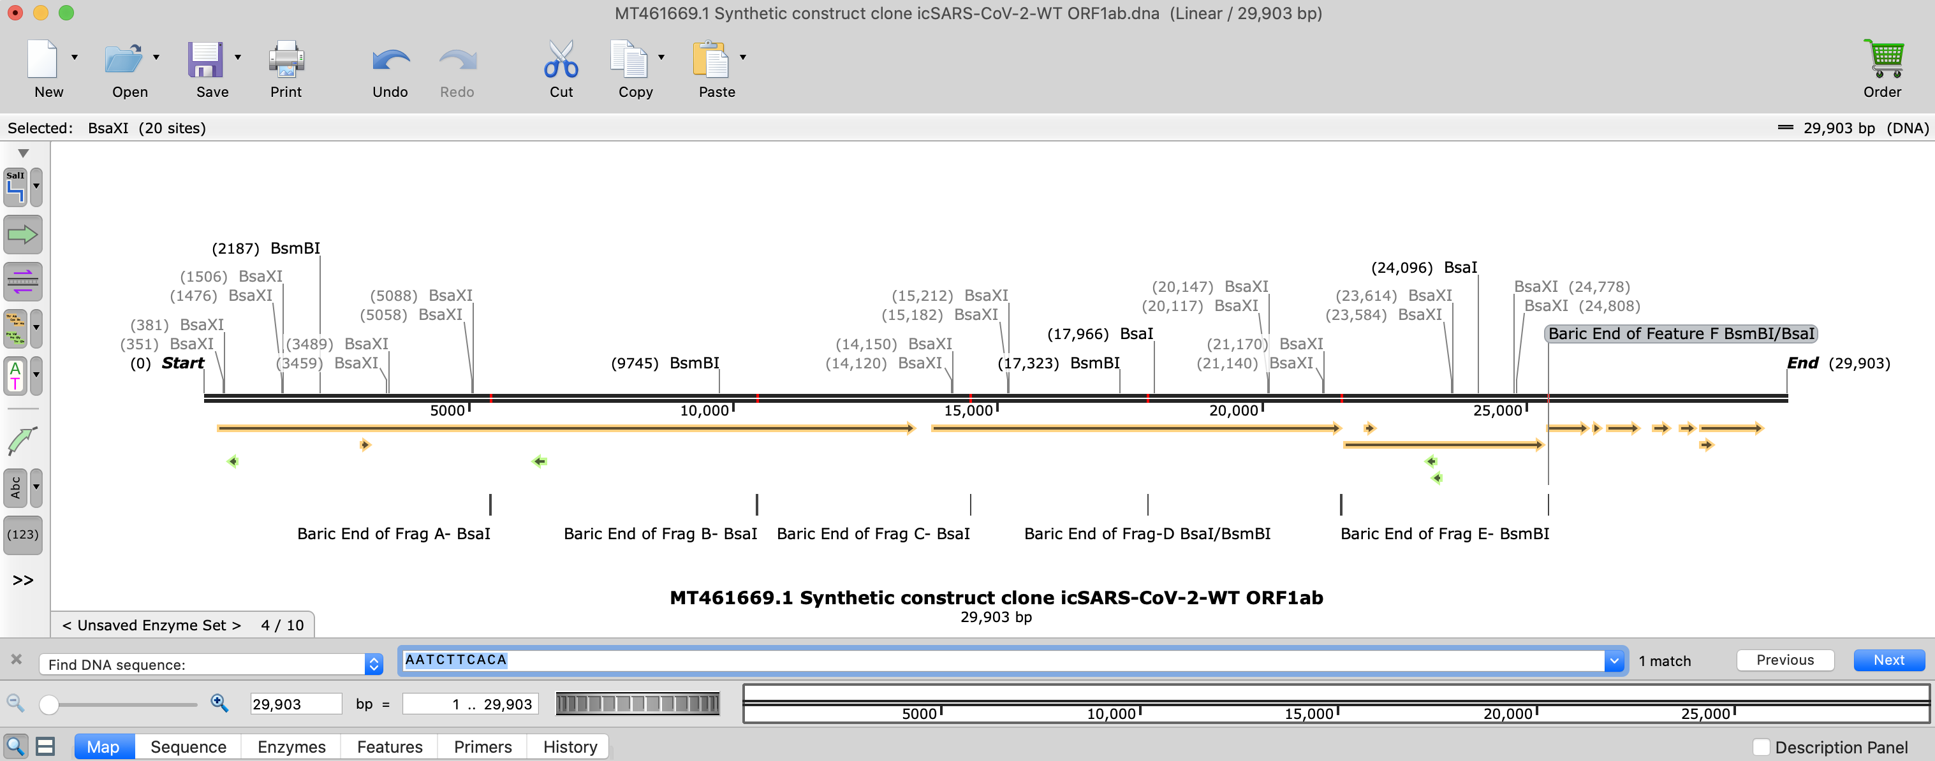The image size is (1935, 761).
Task: Enable the Description Panel checkbox
Action: point(1761,747)
